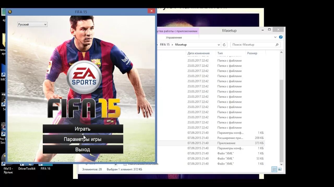Quit the launcher via Выход
This screenshot has height=187, width=334.
click(83, 150)
